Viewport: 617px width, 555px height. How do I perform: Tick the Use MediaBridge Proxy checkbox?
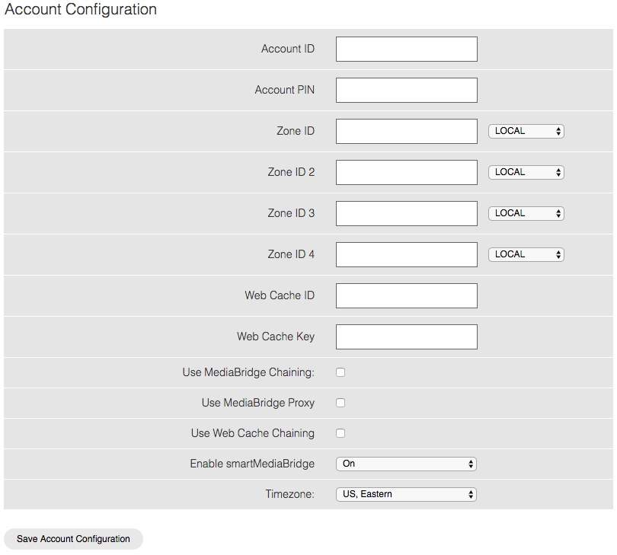point(340,403)
